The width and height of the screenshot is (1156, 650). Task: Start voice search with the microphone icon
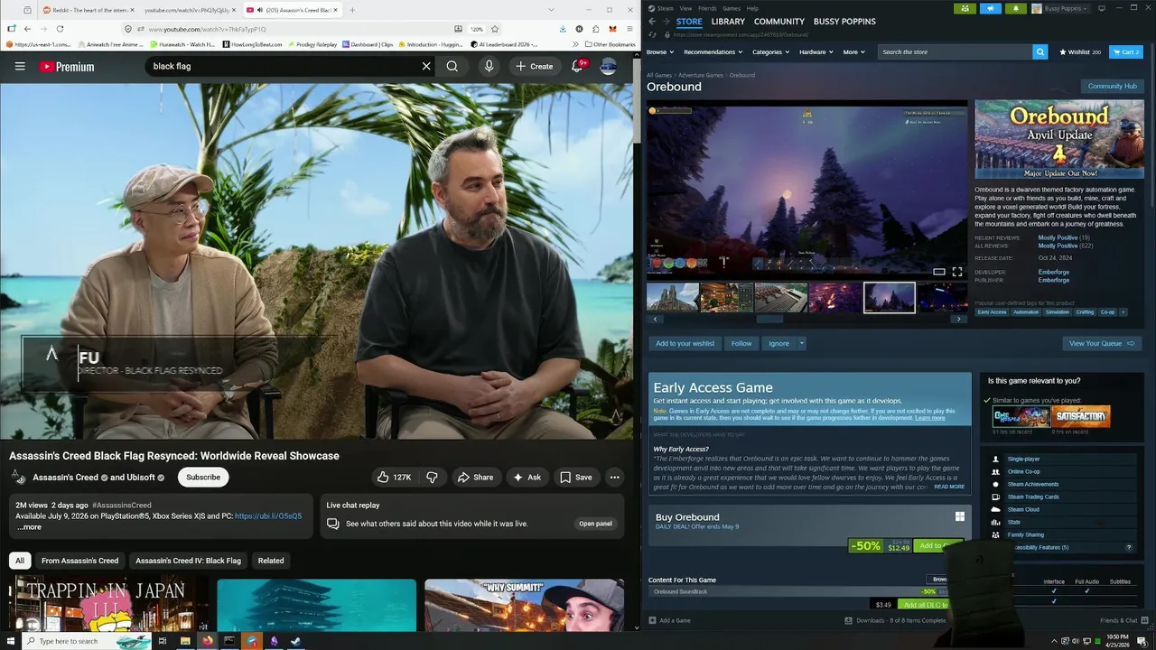pos(489,66)
